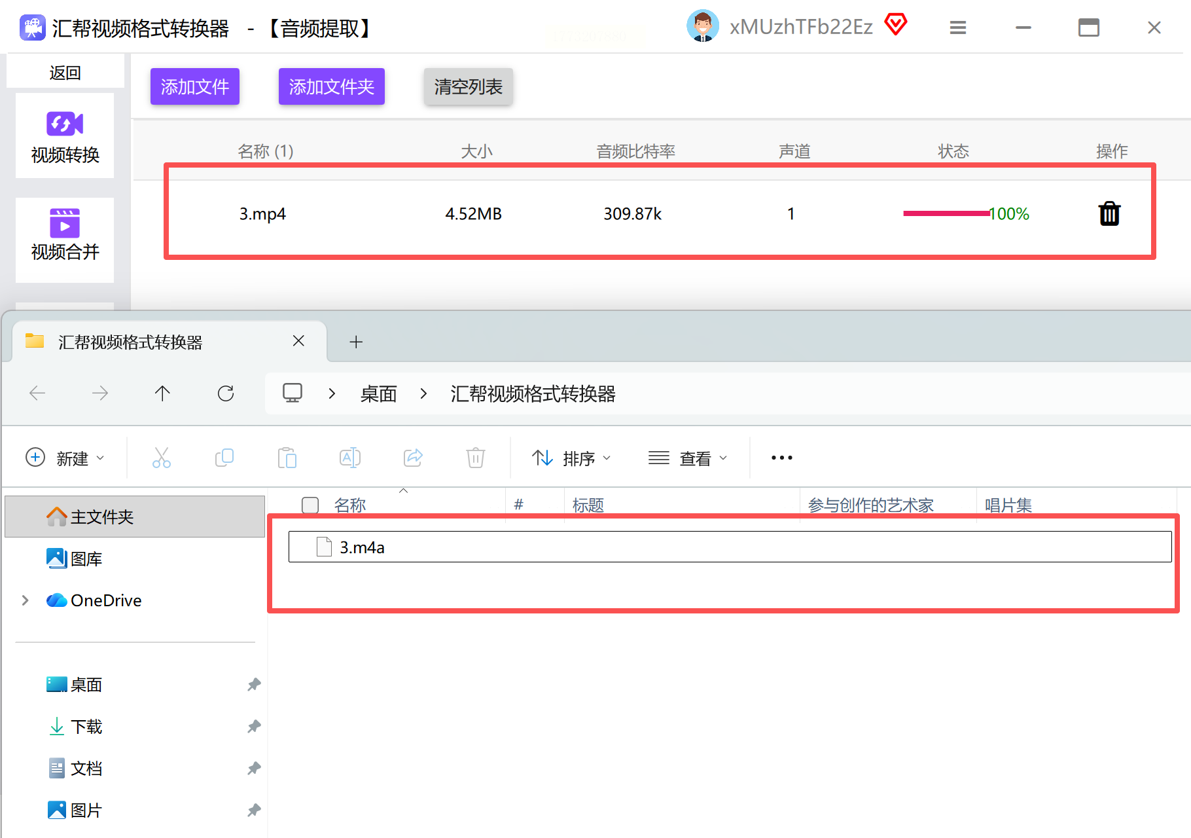Open the View (查看) dropdown

point(687,458)
